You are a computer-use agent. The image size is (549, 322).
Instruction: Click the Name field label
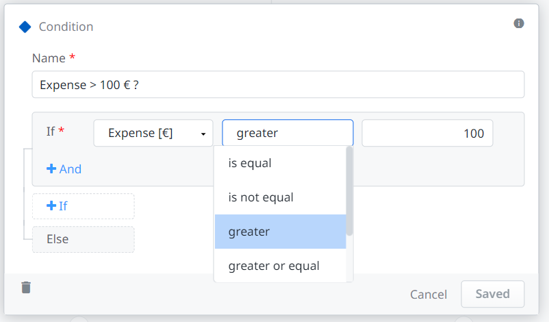[49, 58]
